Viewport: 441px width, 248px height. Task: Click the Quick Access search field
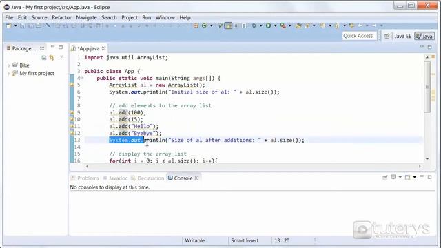coord(359,36)
